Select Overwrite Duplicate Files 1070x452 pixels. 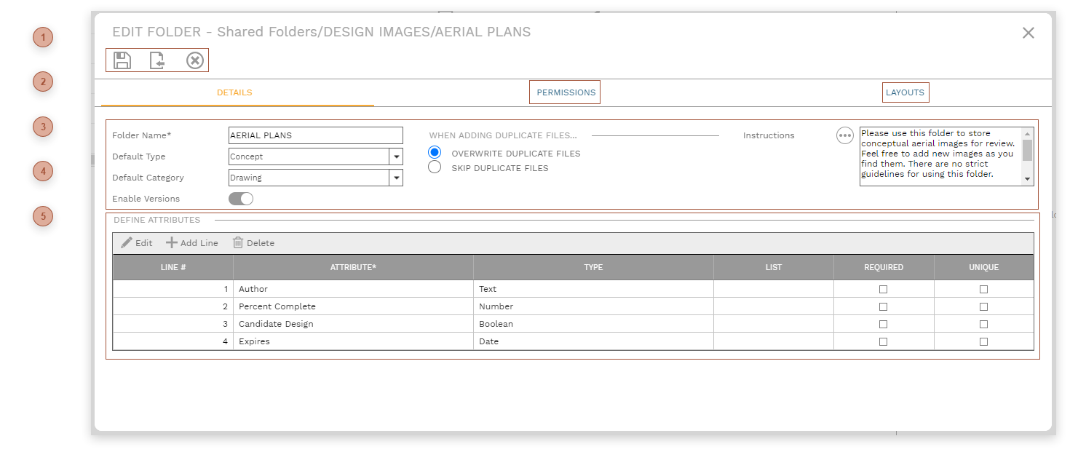pos(435,152)
